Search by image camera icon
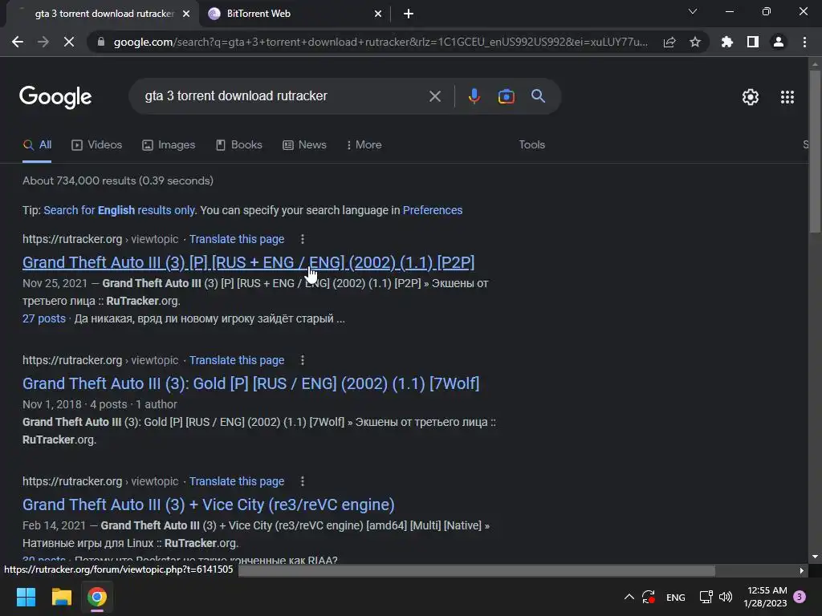822x616 pixels. point(506,96)
